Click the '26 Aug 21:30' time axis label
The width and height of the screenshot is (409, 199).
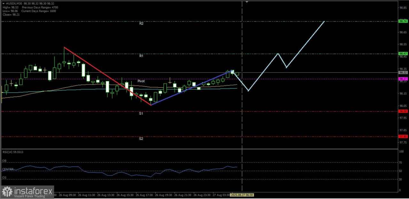pos(183,195)
